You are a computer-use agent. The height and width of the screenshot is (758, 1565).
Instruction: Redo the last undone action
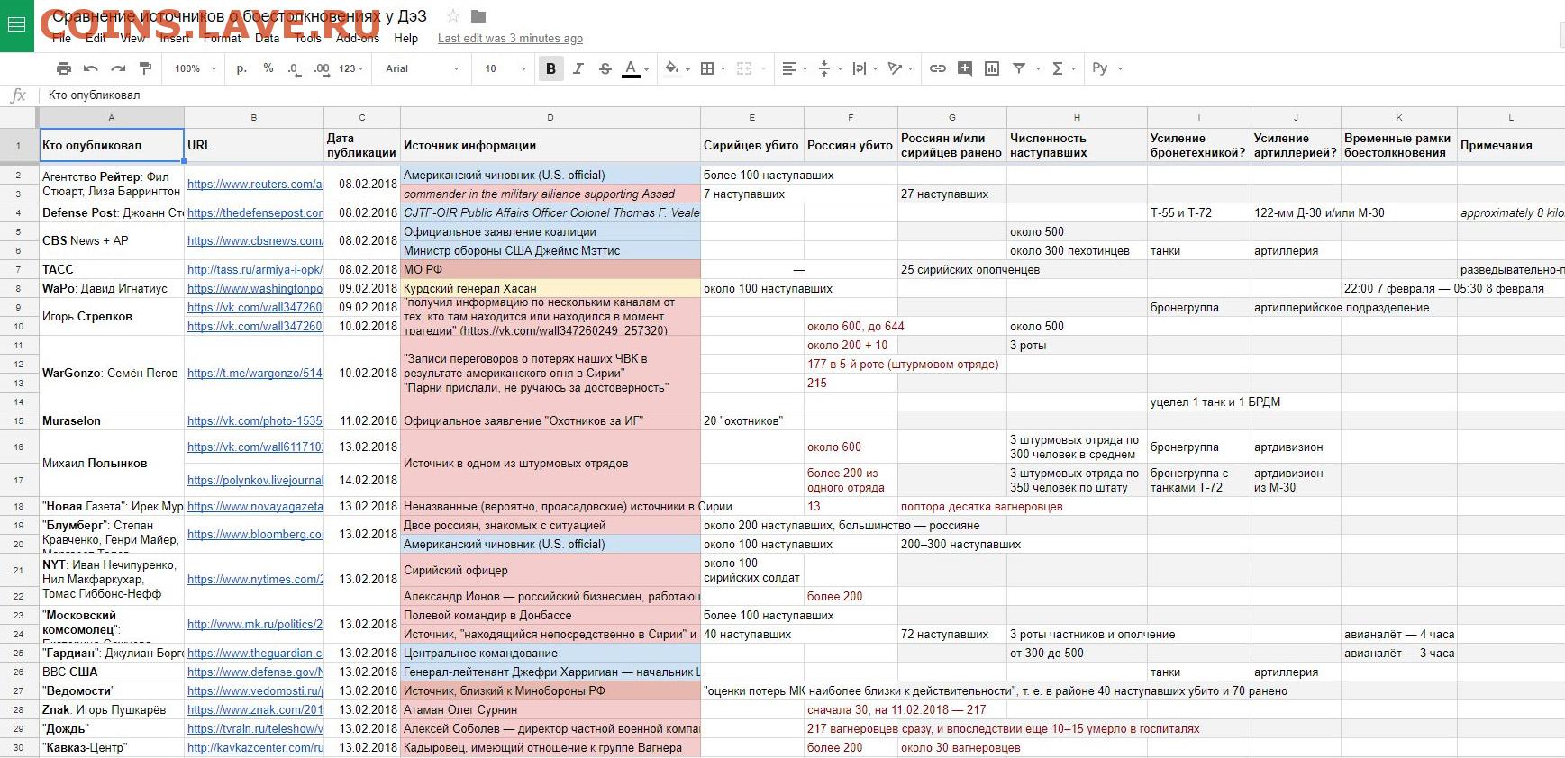pyautogui.click(x=118, y=68)
